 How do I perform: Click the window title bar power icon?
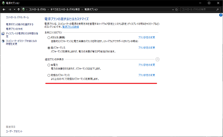coord(3,3)
